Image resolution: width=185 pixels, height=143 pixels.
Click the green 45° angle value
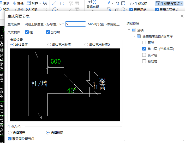[72, 90]
